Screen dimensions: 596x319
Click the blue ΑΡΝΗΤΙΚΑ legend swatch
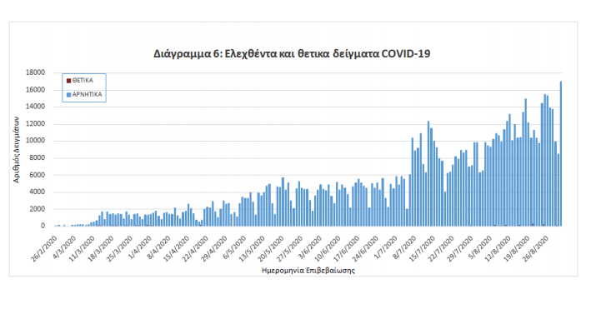coord(69,95)
